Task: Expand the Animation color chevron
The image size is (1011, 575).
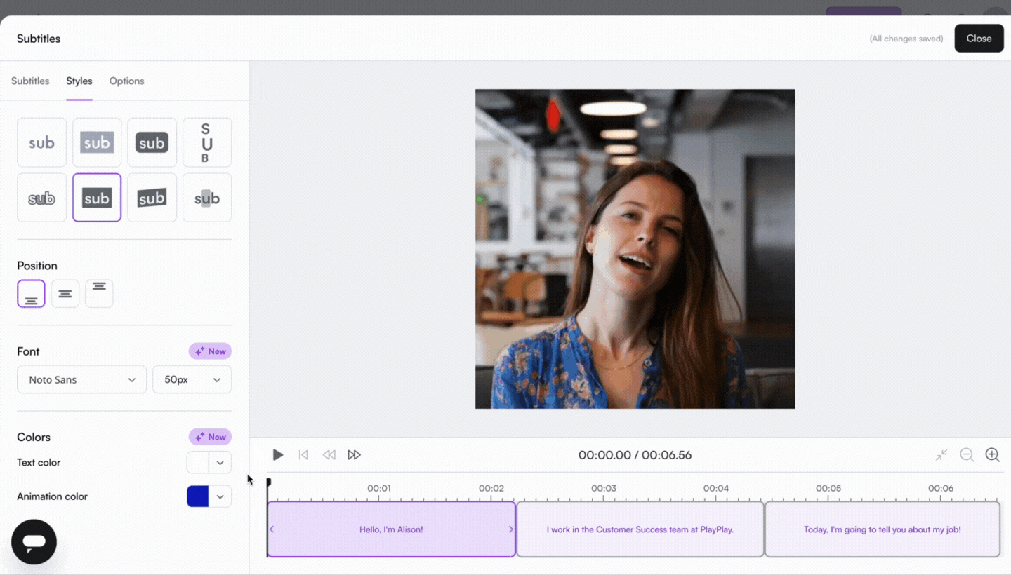Action: [220, 496]
